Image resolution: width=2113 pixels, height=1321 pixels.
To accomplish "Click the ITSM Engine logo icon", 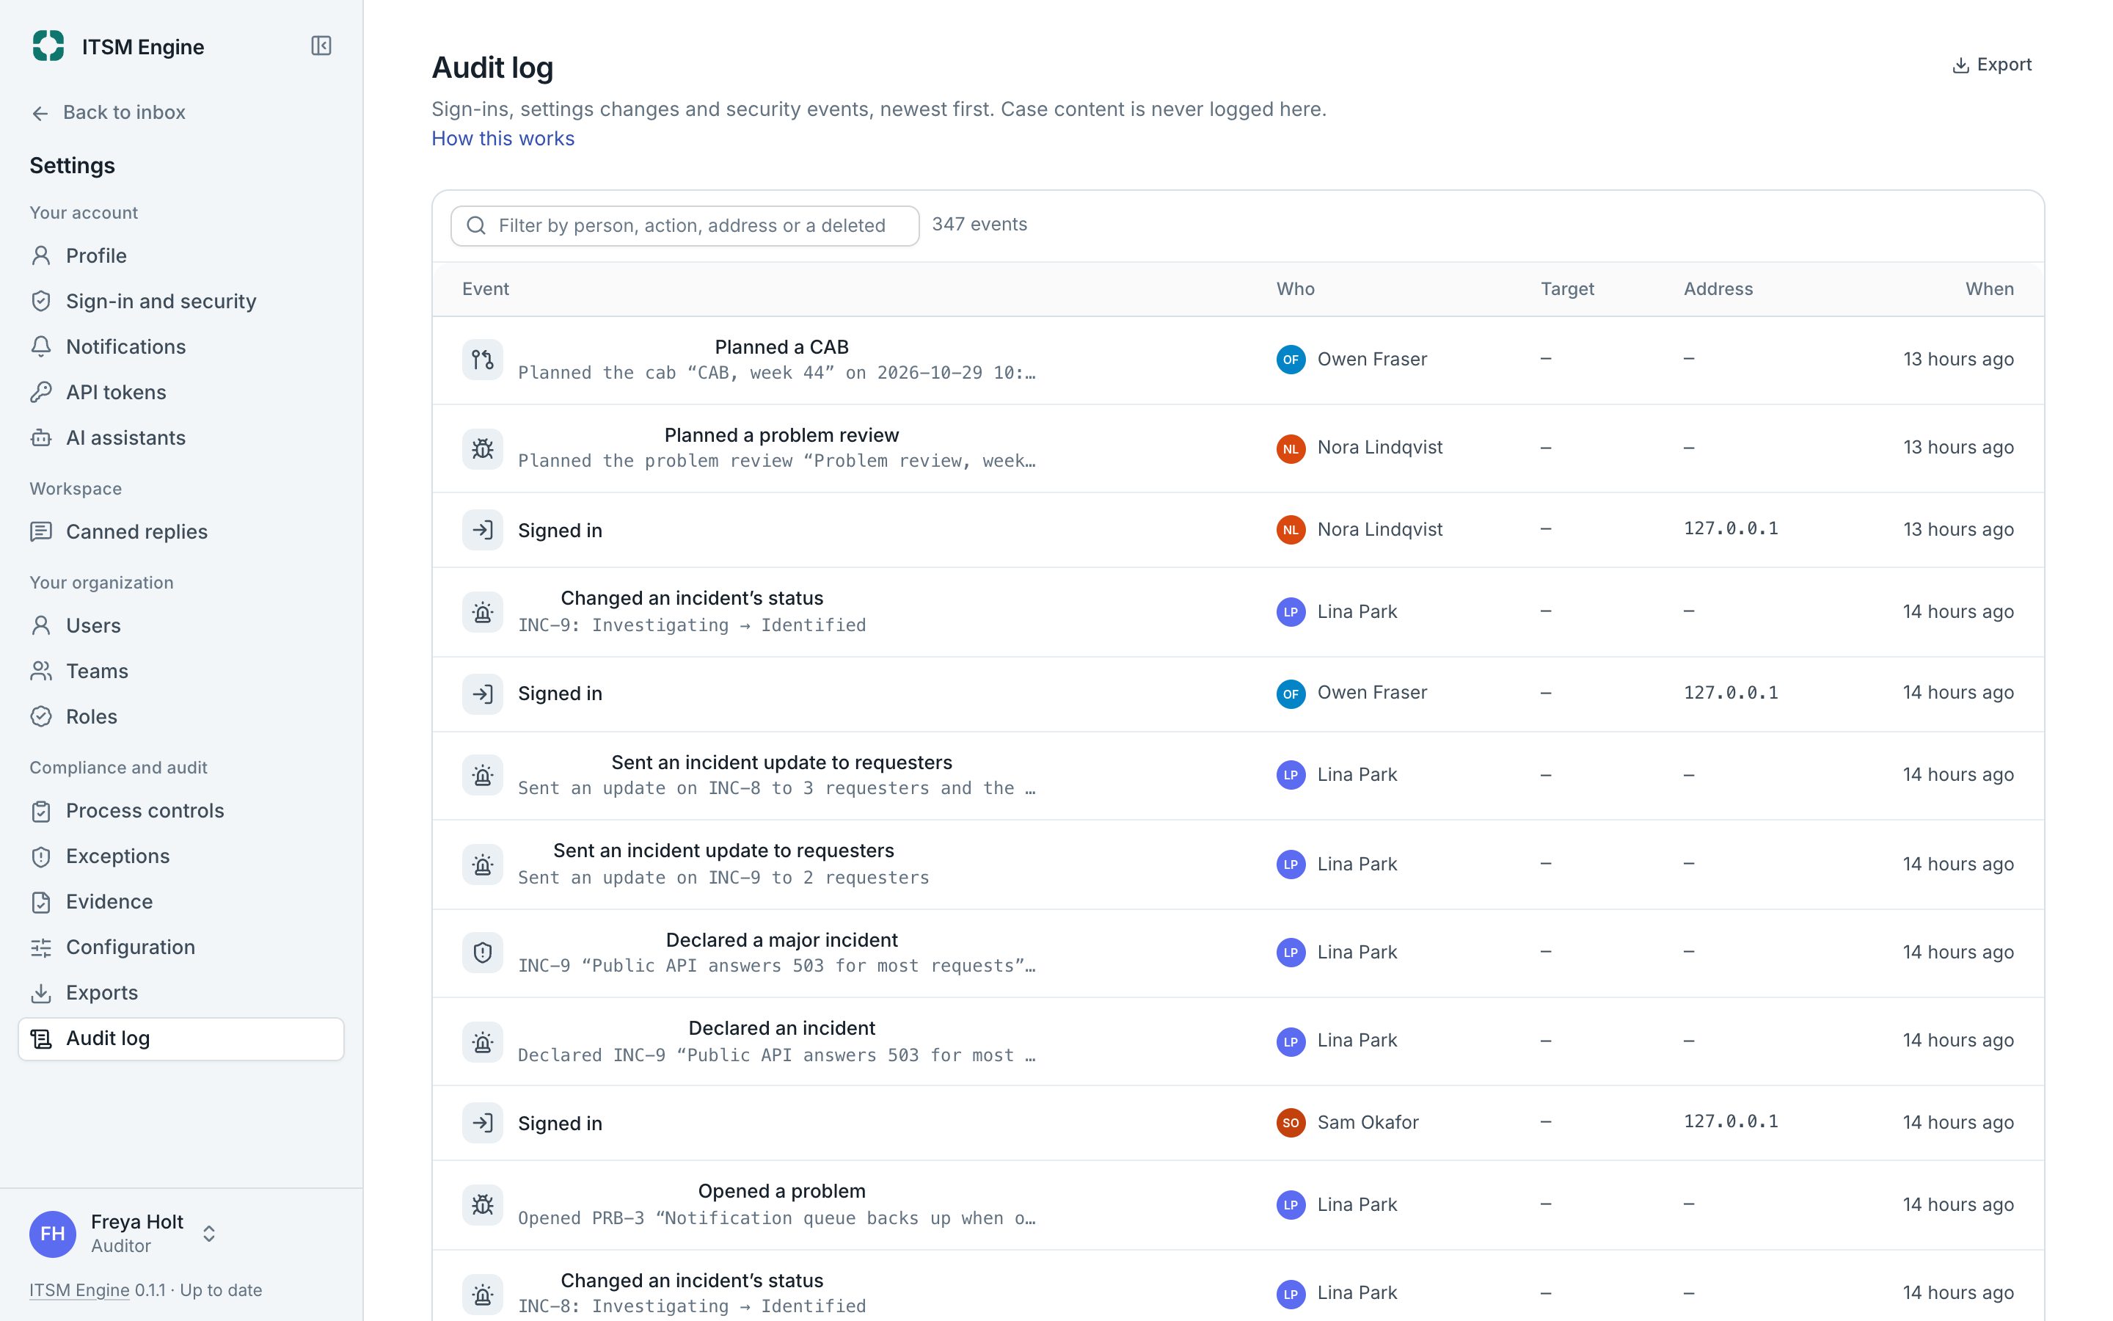I will click(x=48, y=46).
